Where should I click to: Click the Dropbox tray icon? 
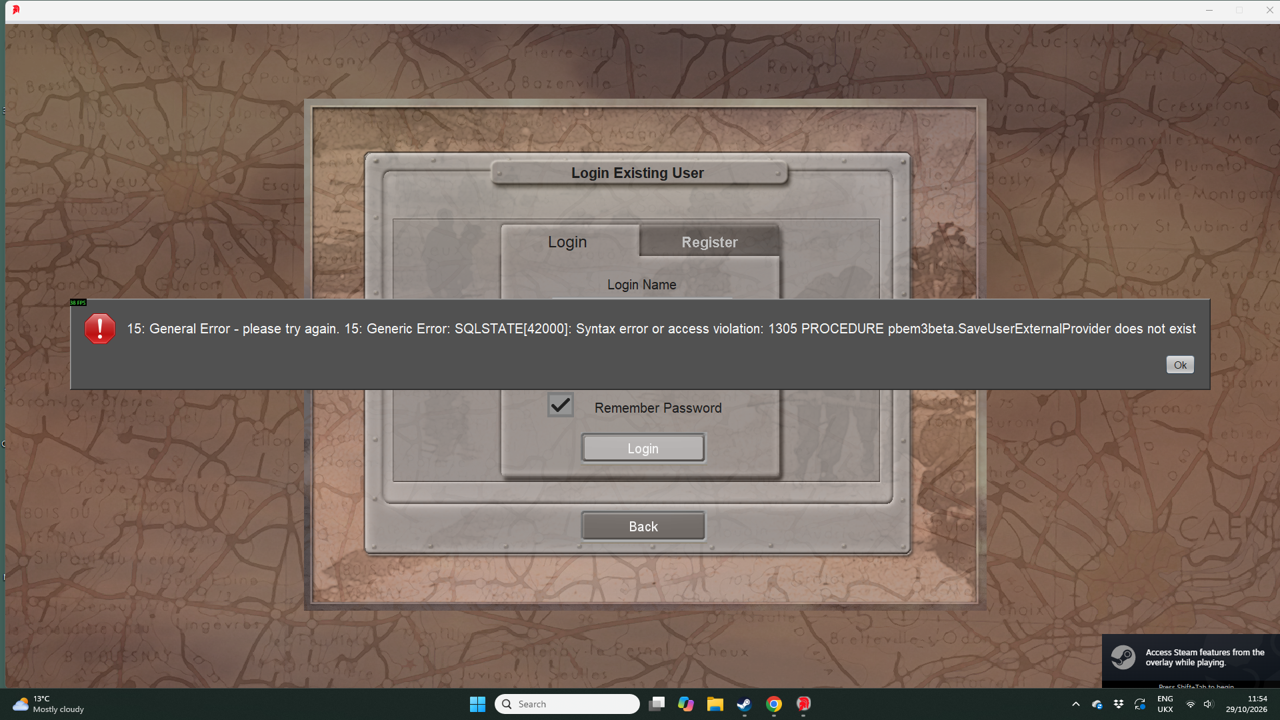tap(1119, 704)
